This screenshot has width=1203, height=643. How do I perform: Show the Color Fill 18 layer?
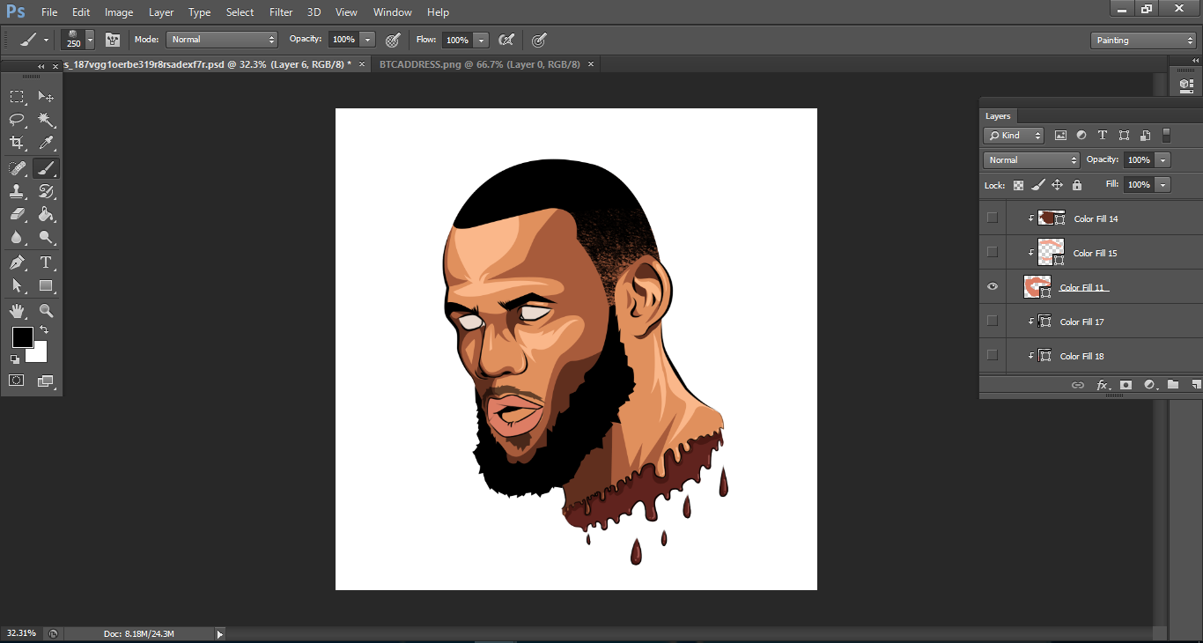click(993, 355)
